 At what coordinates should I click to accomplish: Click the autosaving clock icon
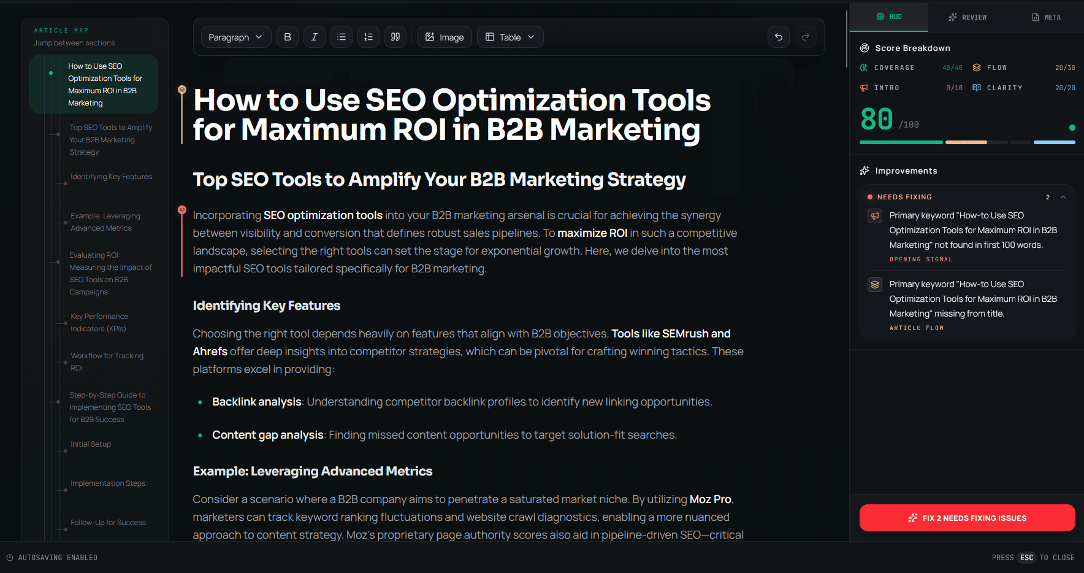10,558
